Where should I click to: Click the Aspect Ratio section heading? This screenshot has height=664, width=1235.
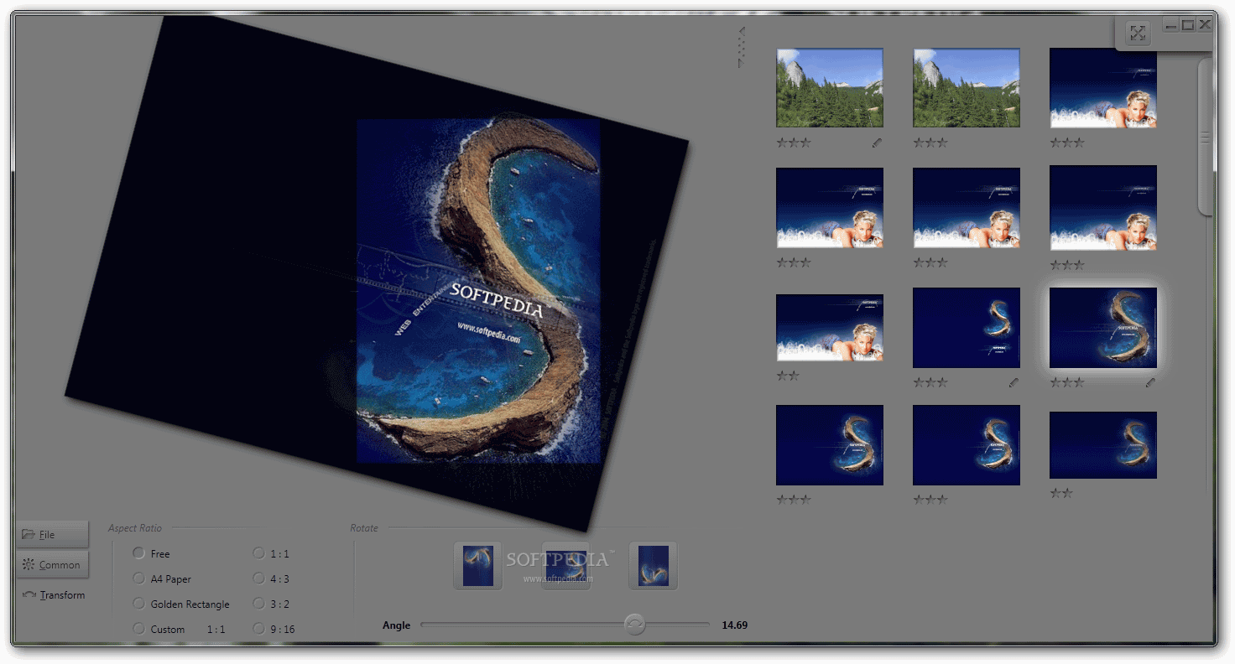(134, 528)
